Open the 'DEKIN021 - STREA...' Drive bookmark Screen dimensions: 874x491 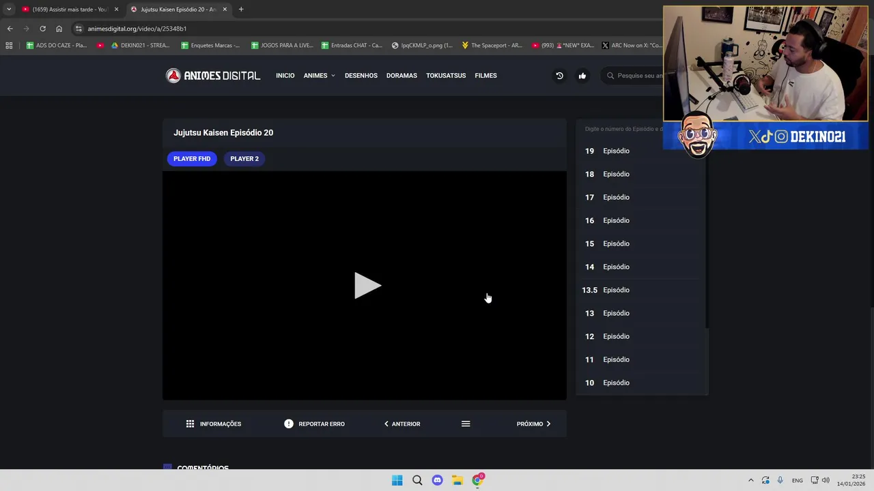click(141, 46)
